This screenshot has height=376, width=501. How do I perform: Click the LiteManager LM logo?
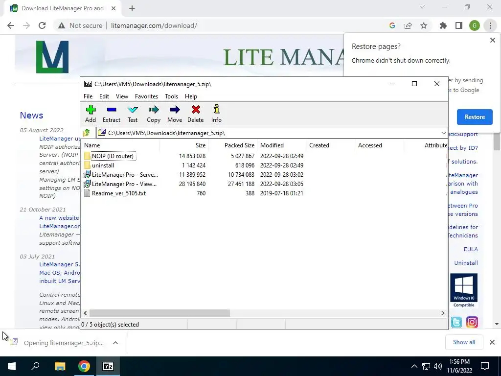click(52, 57)
